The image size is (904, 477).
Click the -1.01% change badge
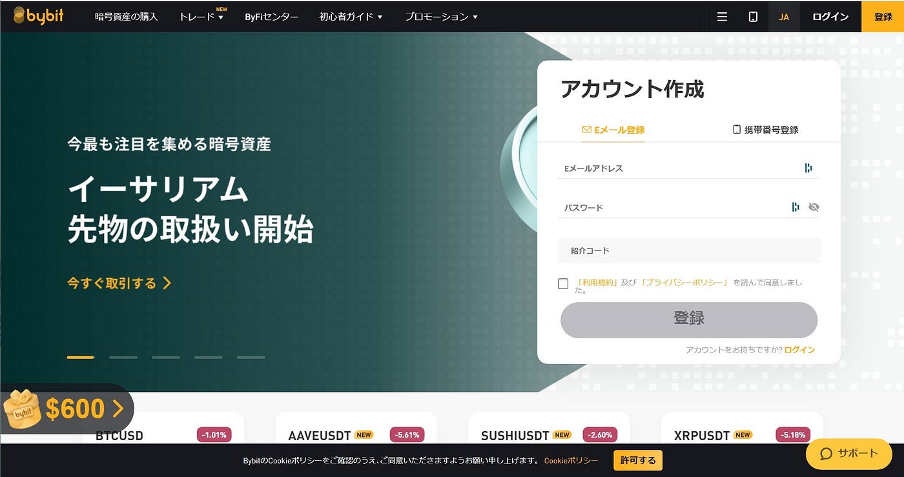(x=214, y=435)
